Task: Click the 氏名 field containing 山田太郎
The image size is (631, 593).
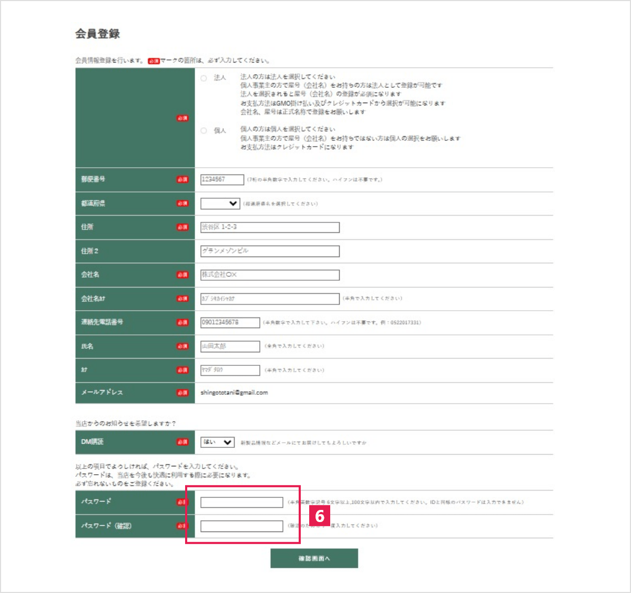Action: (230, 346)
